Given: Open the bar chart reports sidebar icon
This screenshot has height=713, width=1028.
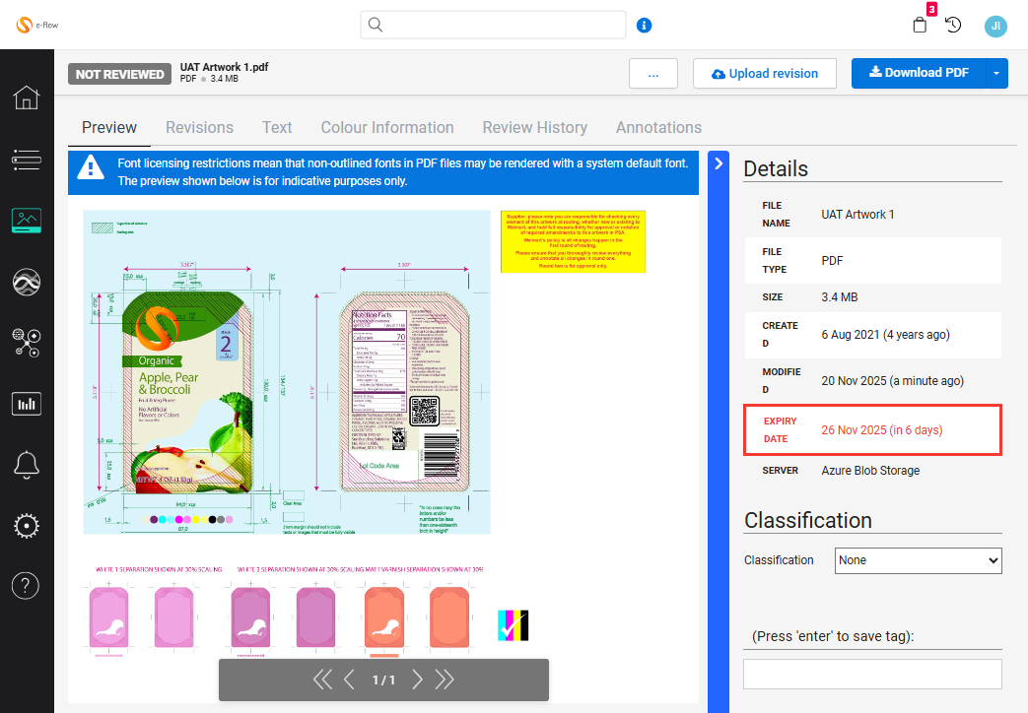Looking at the screenshot, I should [x=27, y=403].
